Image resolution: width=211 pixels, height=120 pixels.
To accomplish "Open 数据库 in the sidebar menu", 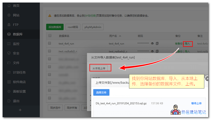I will pyautogui.click(x=18, y=34).
